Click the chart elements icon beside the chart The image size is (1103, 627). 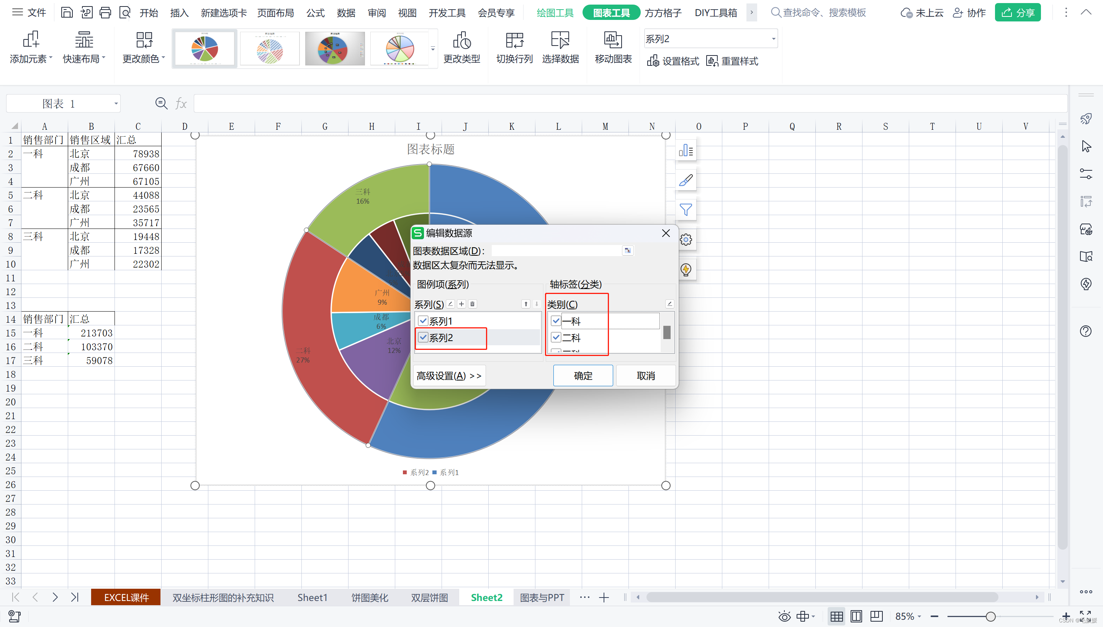tap(686, 150)
